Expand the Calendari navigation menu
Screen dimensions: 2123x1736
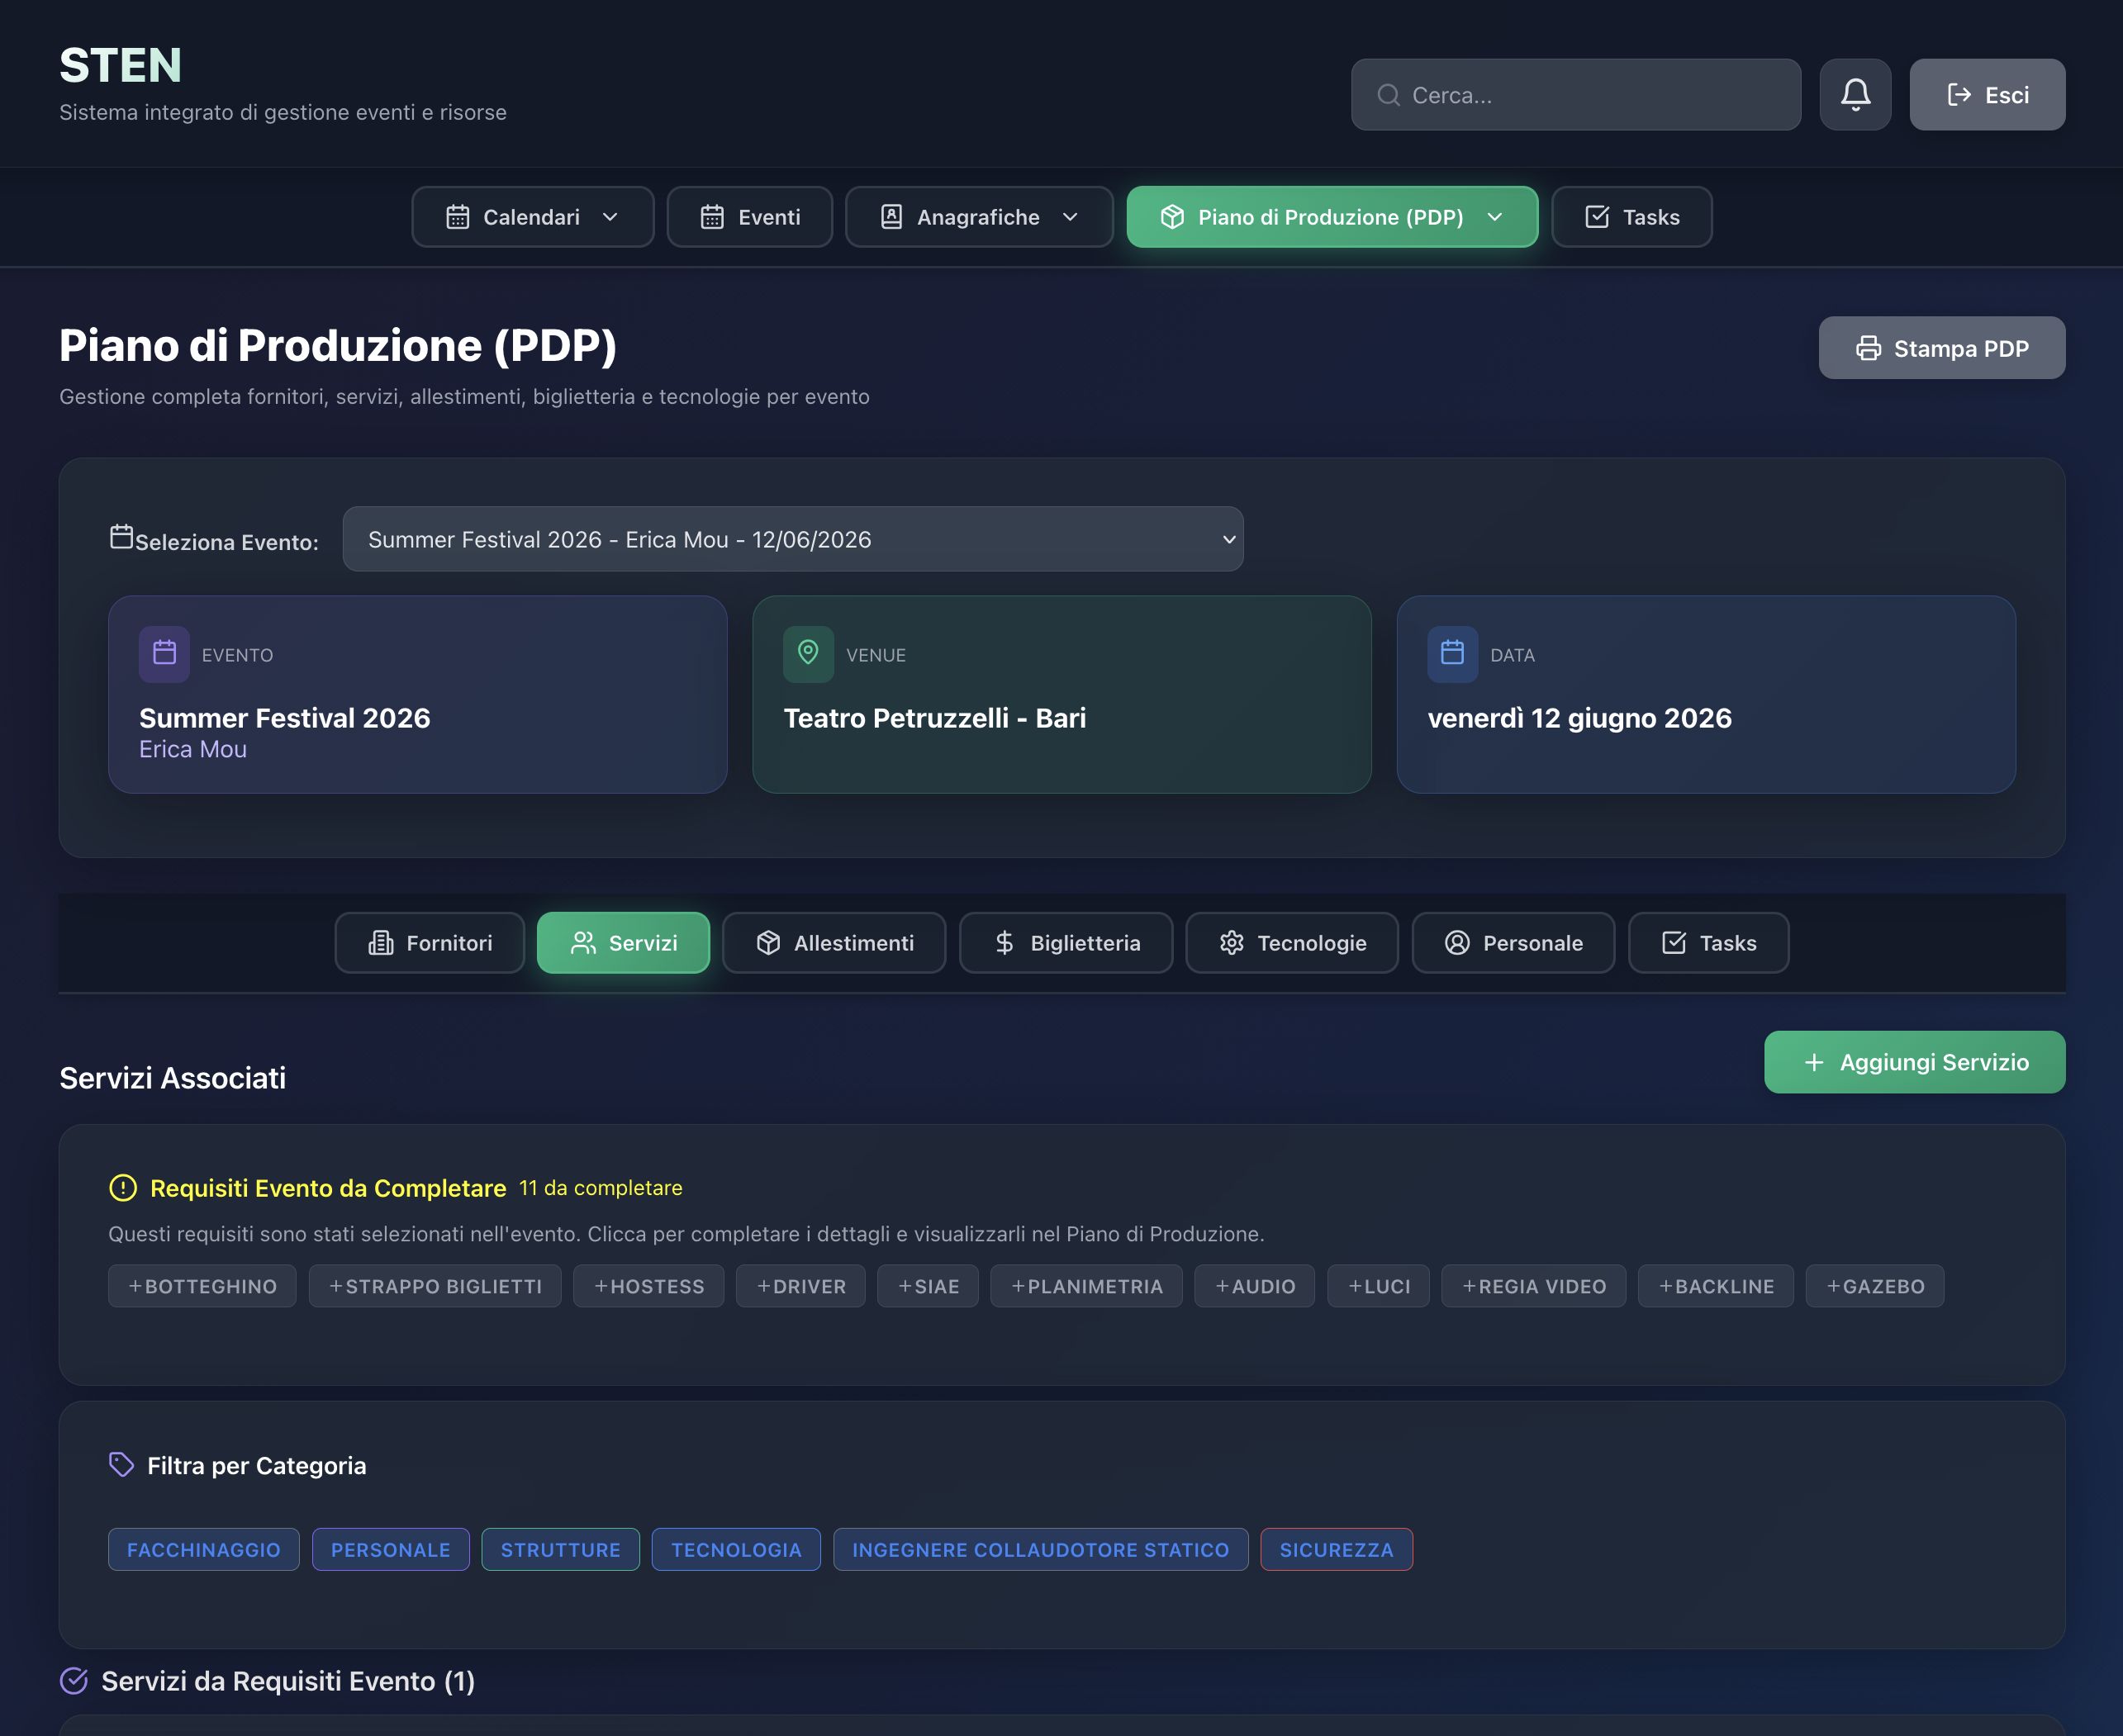coord(532,217)
